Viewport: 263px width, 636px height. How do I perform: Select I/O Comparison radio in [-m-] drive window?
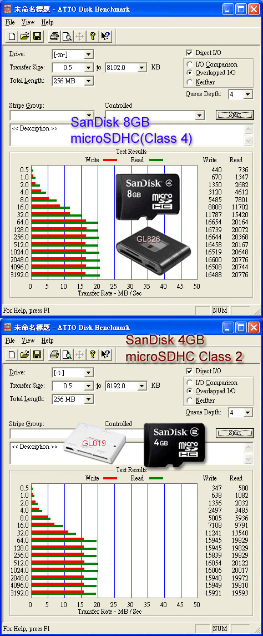(189, 64)
